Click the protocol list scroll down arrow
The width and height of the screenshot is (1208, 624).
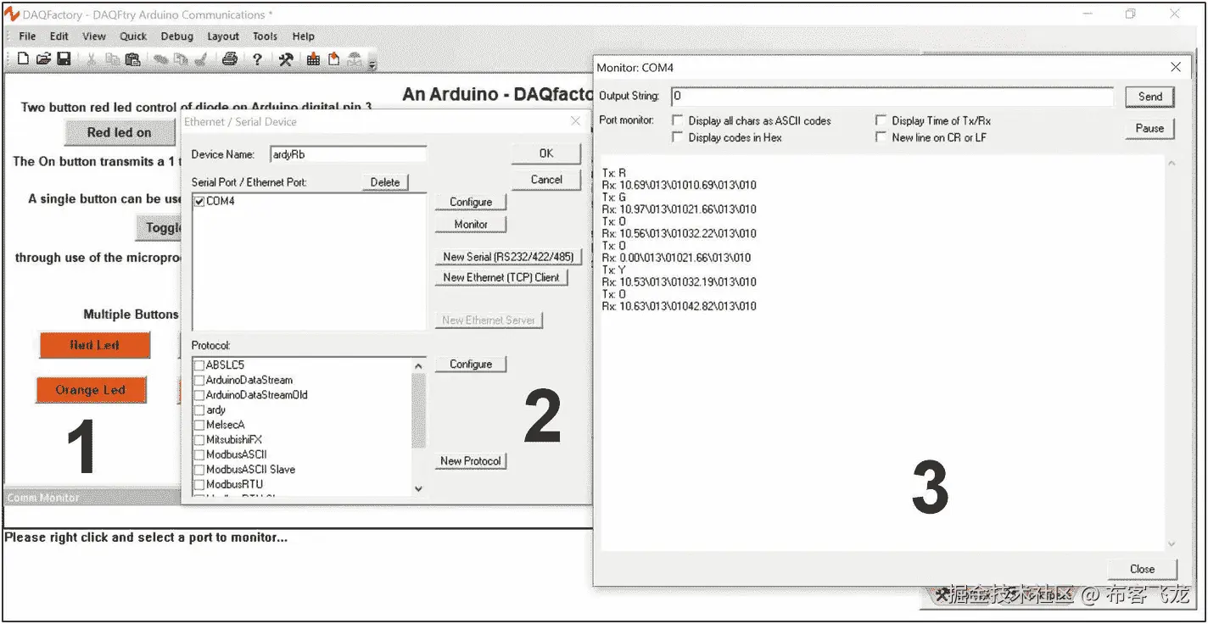pos(418,489)
